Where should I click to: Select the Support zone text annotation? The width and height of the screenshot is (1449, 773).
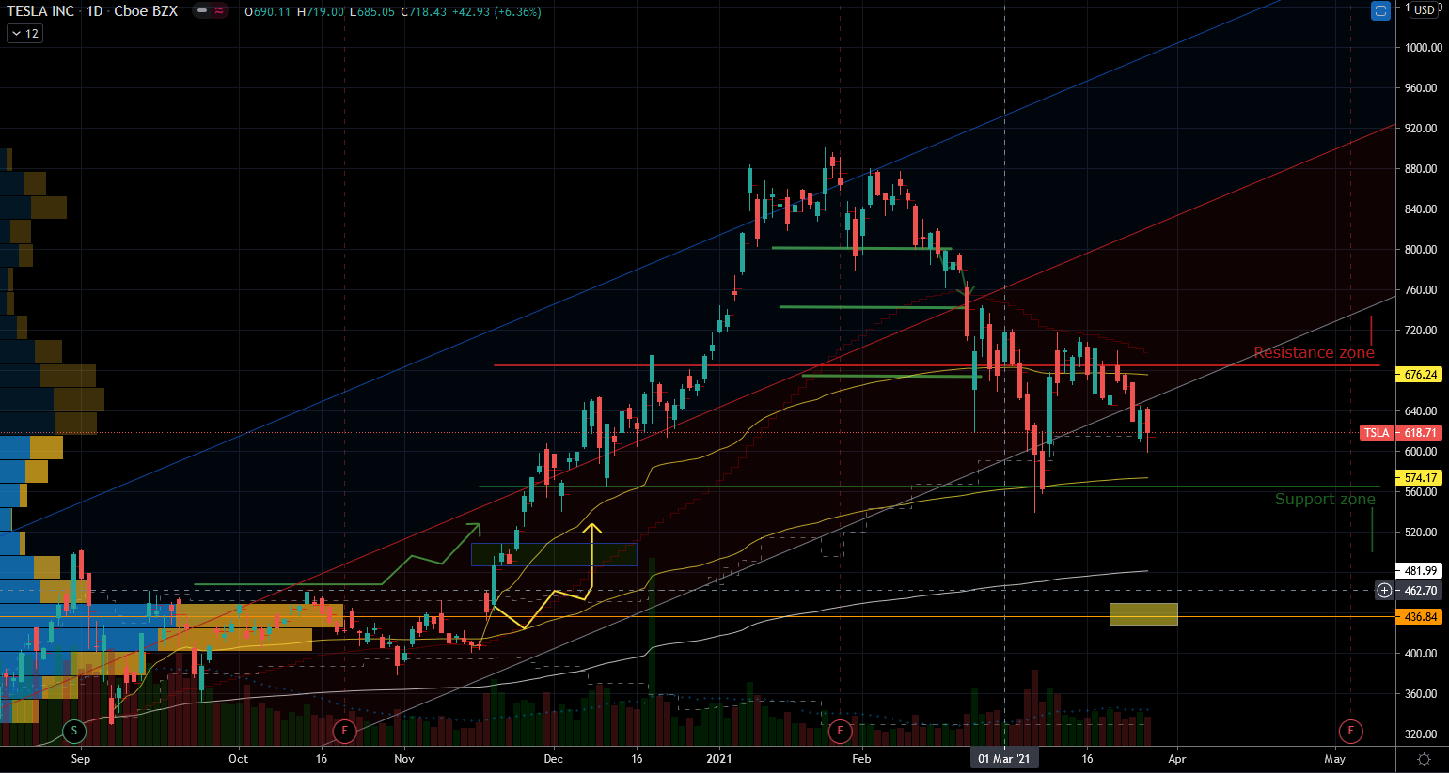[1325, 500]
